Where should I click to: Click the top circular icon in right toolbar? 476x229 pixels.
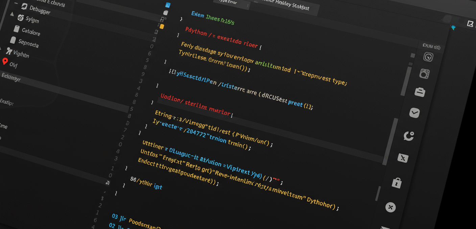click(428, 57)
